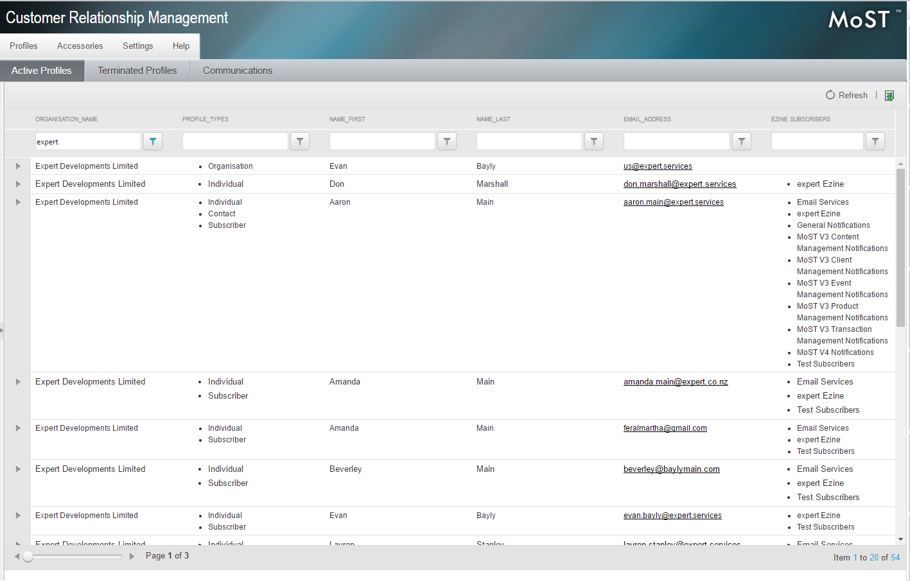This screenshot has height=581, width=910.
Task: Open the Settings menu
Action: click(x=137, y=46)
